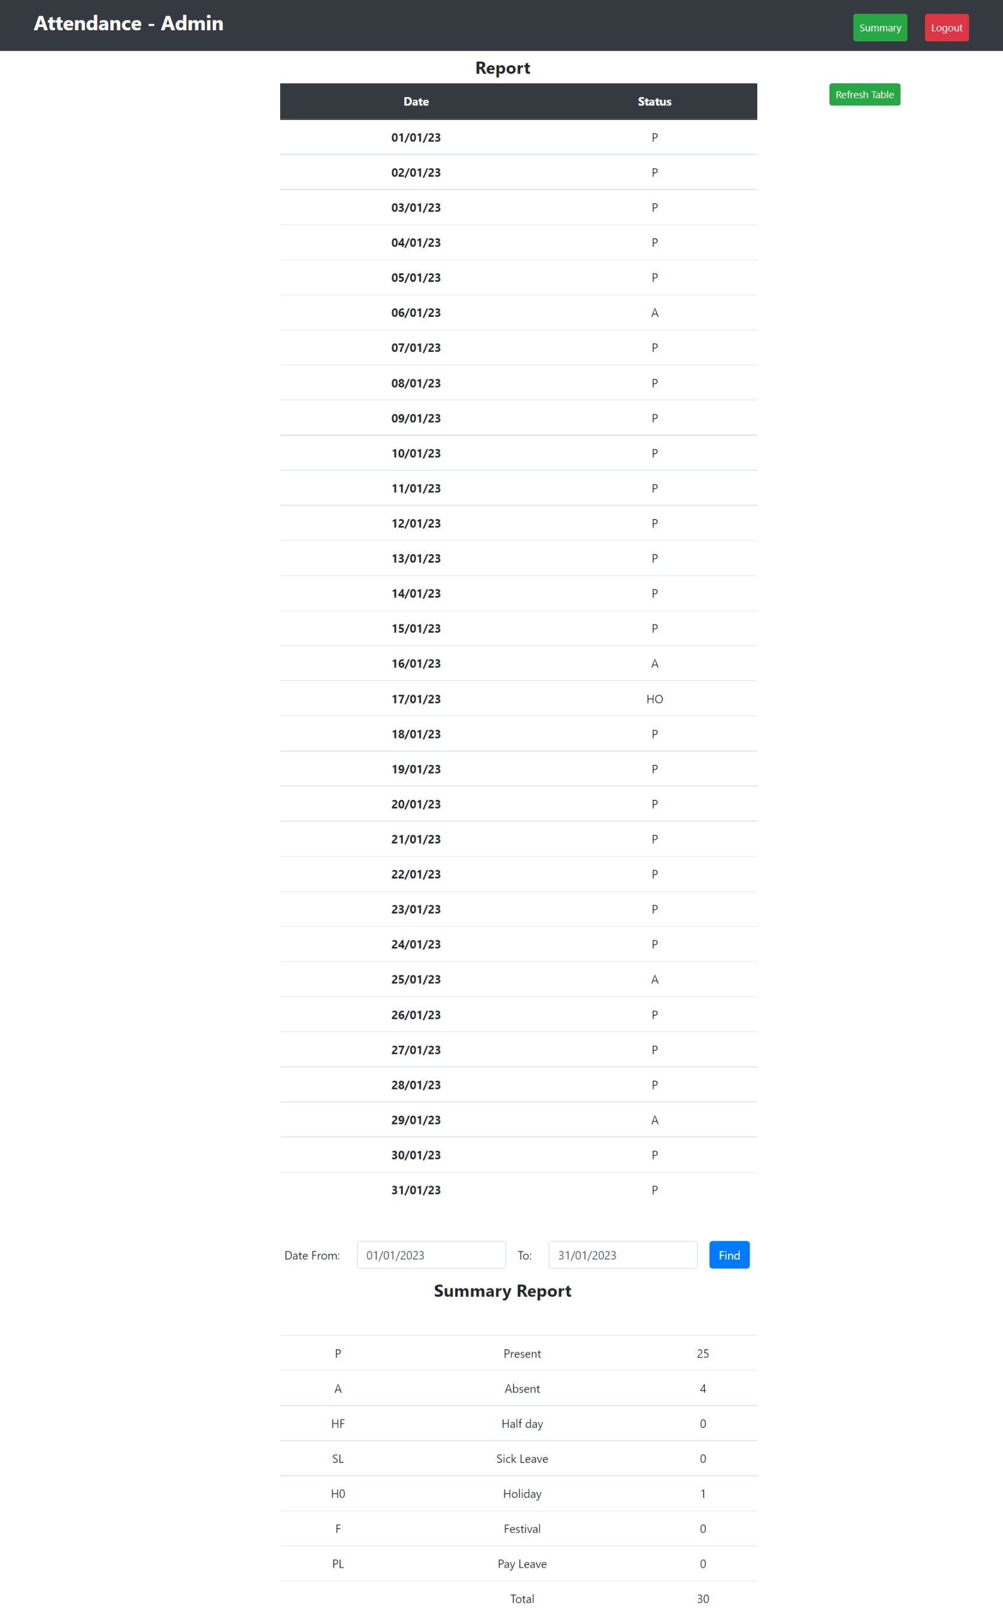The image size is (1003, 1623).
Task: Click the HO status for 17/01/23
Action: pyautogui.click(x=654, y=698)
